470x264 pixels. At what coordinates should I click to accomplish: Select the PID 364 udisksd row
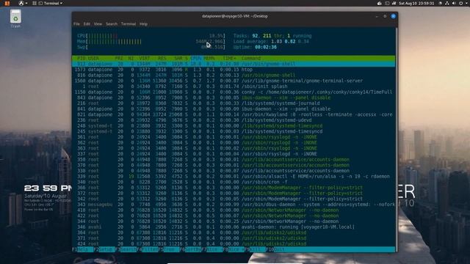(x=234, y=232)
